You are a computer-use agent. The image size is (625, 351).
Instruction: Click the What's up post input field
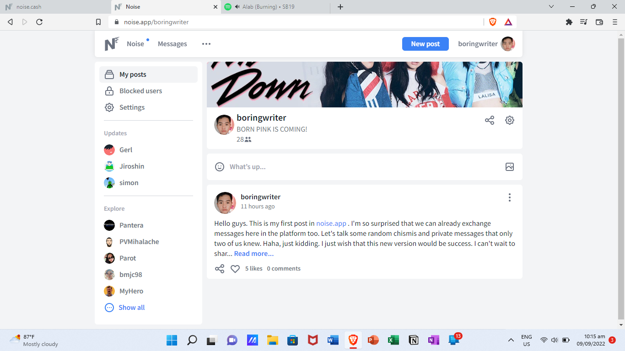365,167
